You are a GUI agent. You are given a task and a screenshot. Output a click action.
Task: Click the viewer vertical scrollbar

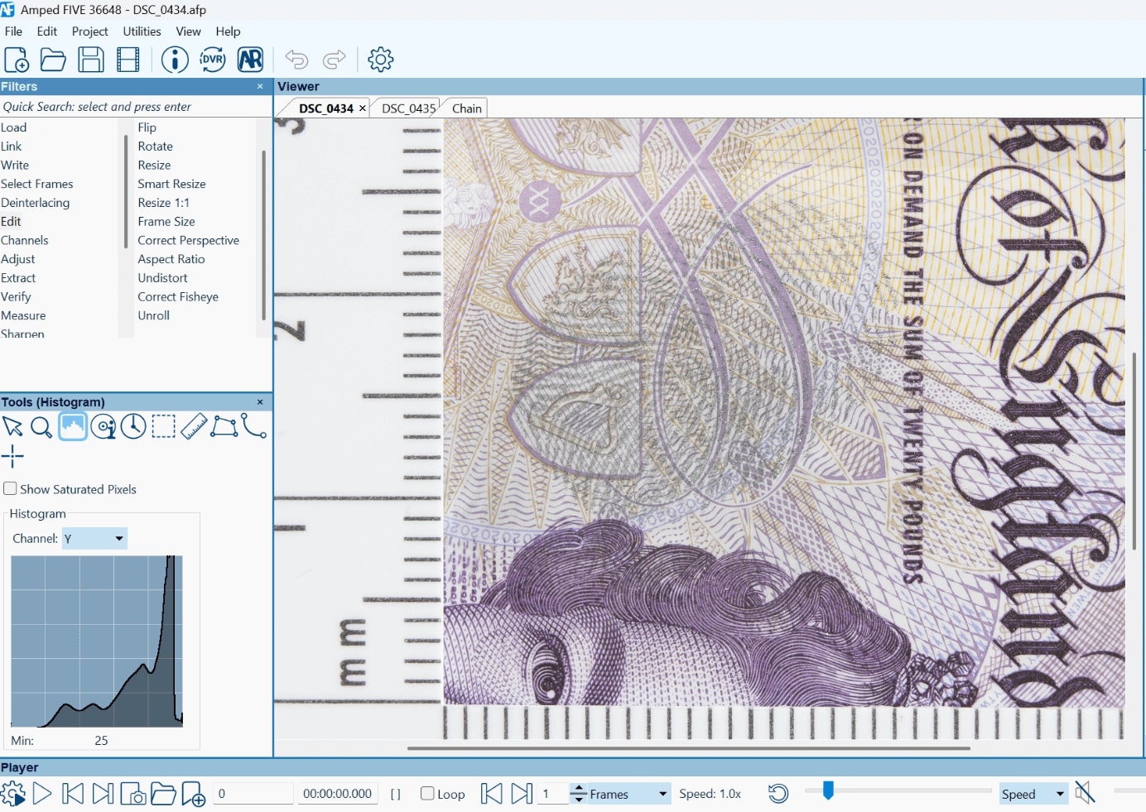click(x=1134, y=451)
